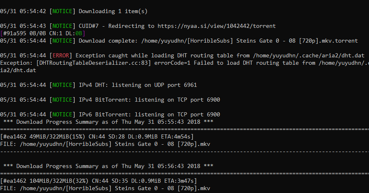This screenshot has height=193, width=369.
Task: Click the IPv4 DHT UDP port 6961 line
Action: tap(99, 85)
